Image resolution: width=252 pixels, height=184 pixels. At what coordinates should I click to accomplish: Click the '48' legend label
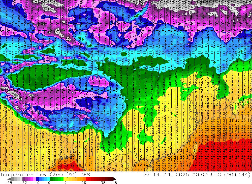click(x=115, y=183)
